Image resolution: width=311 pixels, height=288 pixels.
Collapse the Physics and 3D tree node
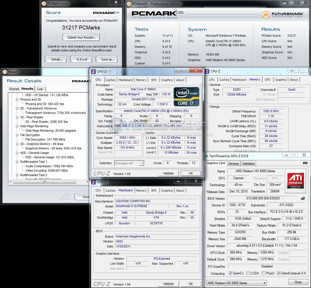tap(17, 99)
